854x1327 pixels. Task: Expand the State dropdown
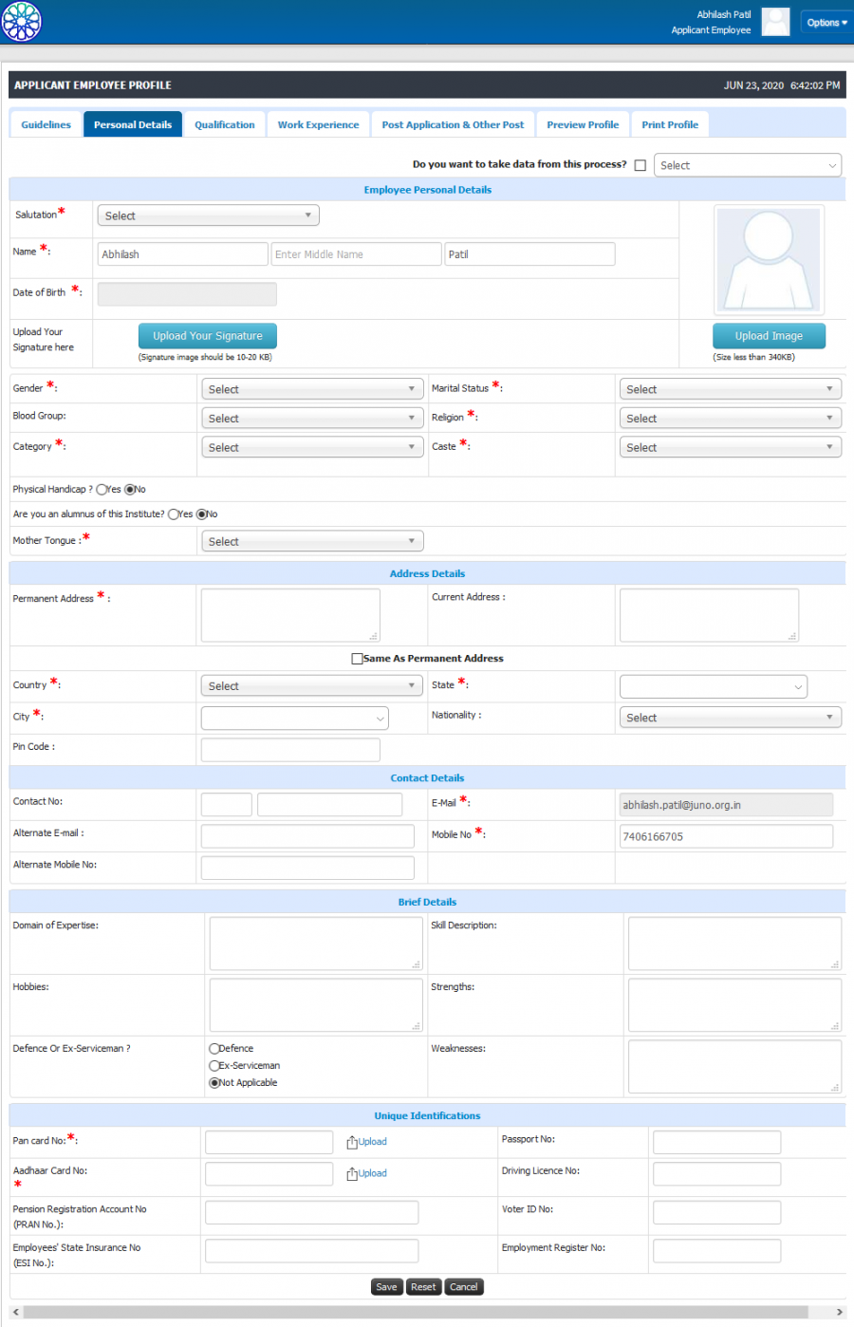coord(714,686)
